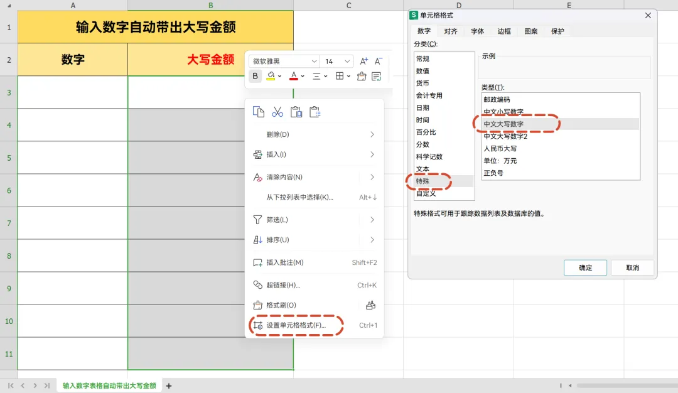Switch to the 字体 tab
678x393 pixels.
point(477,31)
